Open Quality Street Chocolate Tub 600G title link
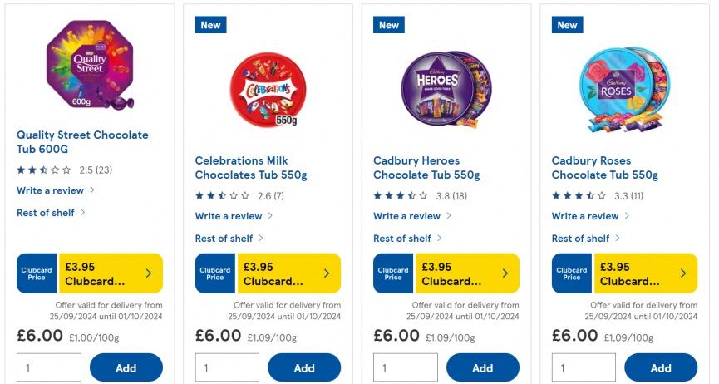Image resolution: width=719 pixels, height=384 pixels. point(82,142)
